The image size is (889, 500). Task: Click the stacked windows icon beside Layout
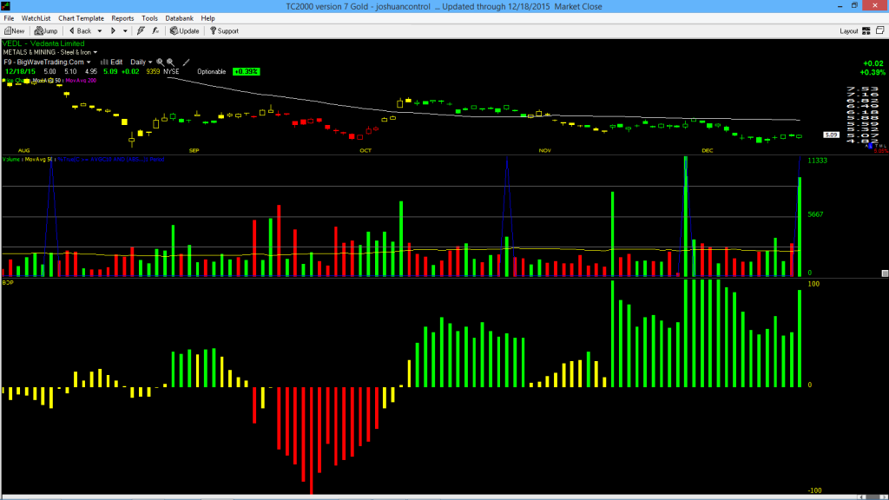[x=880, y=31]
